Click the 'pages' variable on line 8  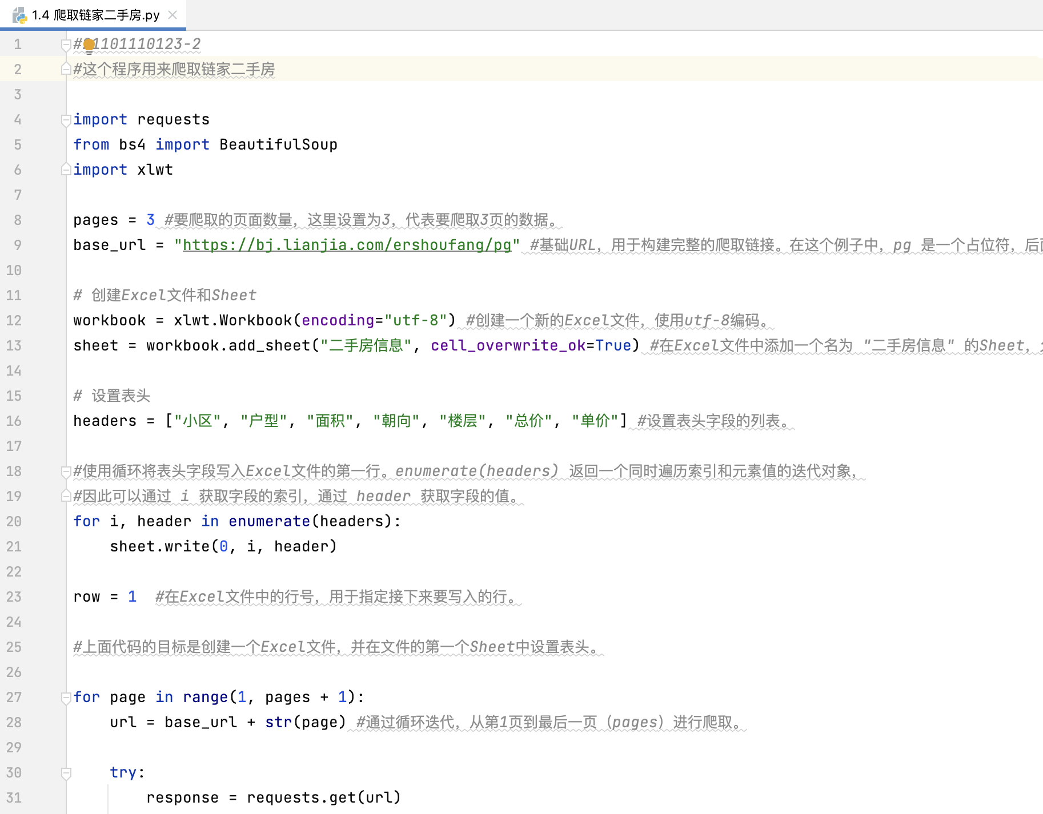(x=95, y=220)
